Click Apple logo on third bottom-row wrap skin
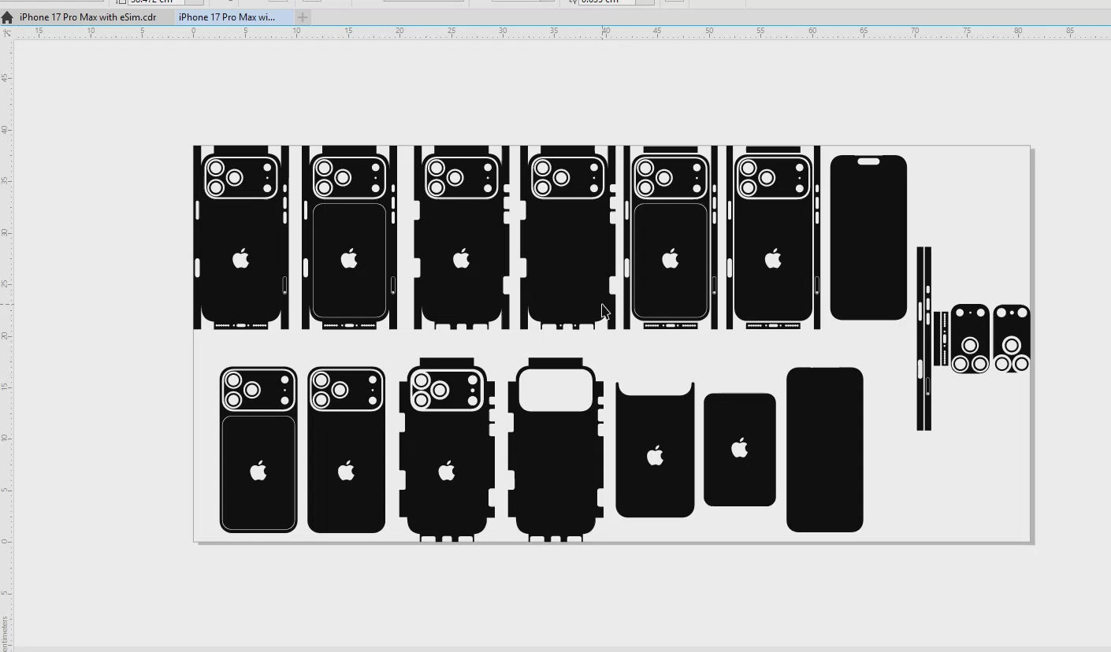This screenshot has width=1111, height=652. 447,472
